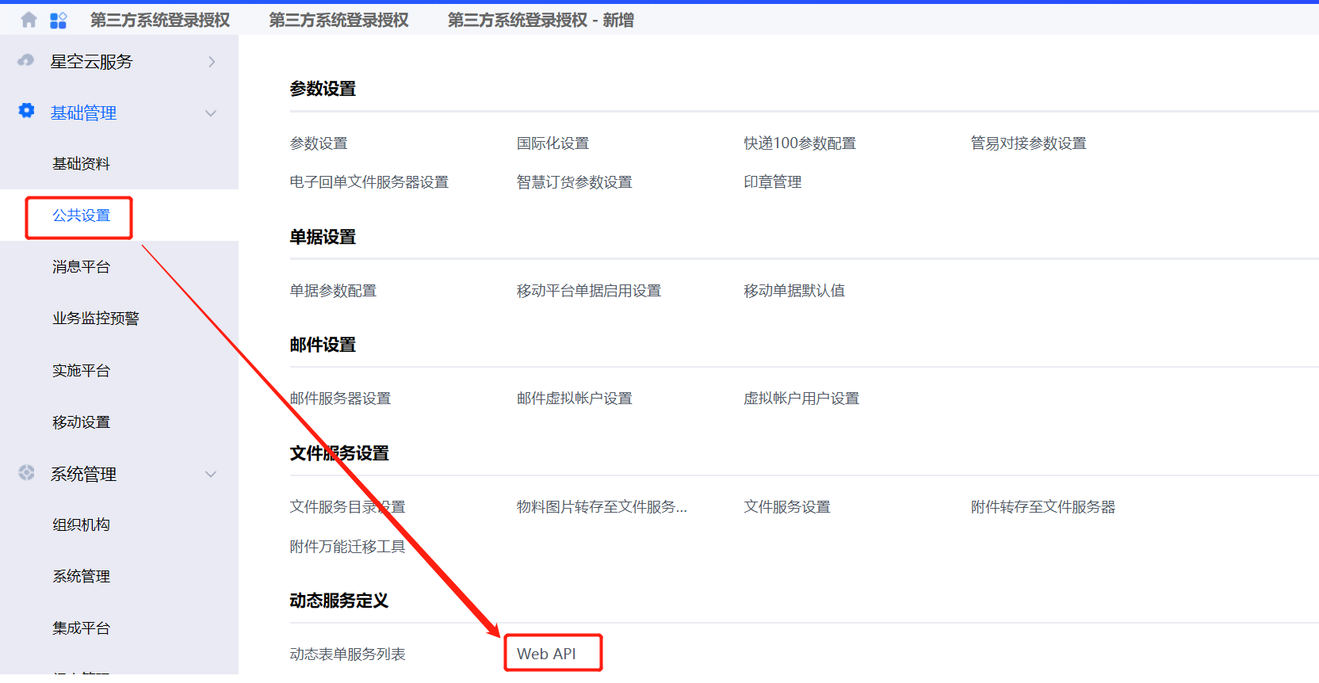Click the 系统管理 icon in sidebar
The width and height of the screenshot is (1319, 683).
click(26, 472)
